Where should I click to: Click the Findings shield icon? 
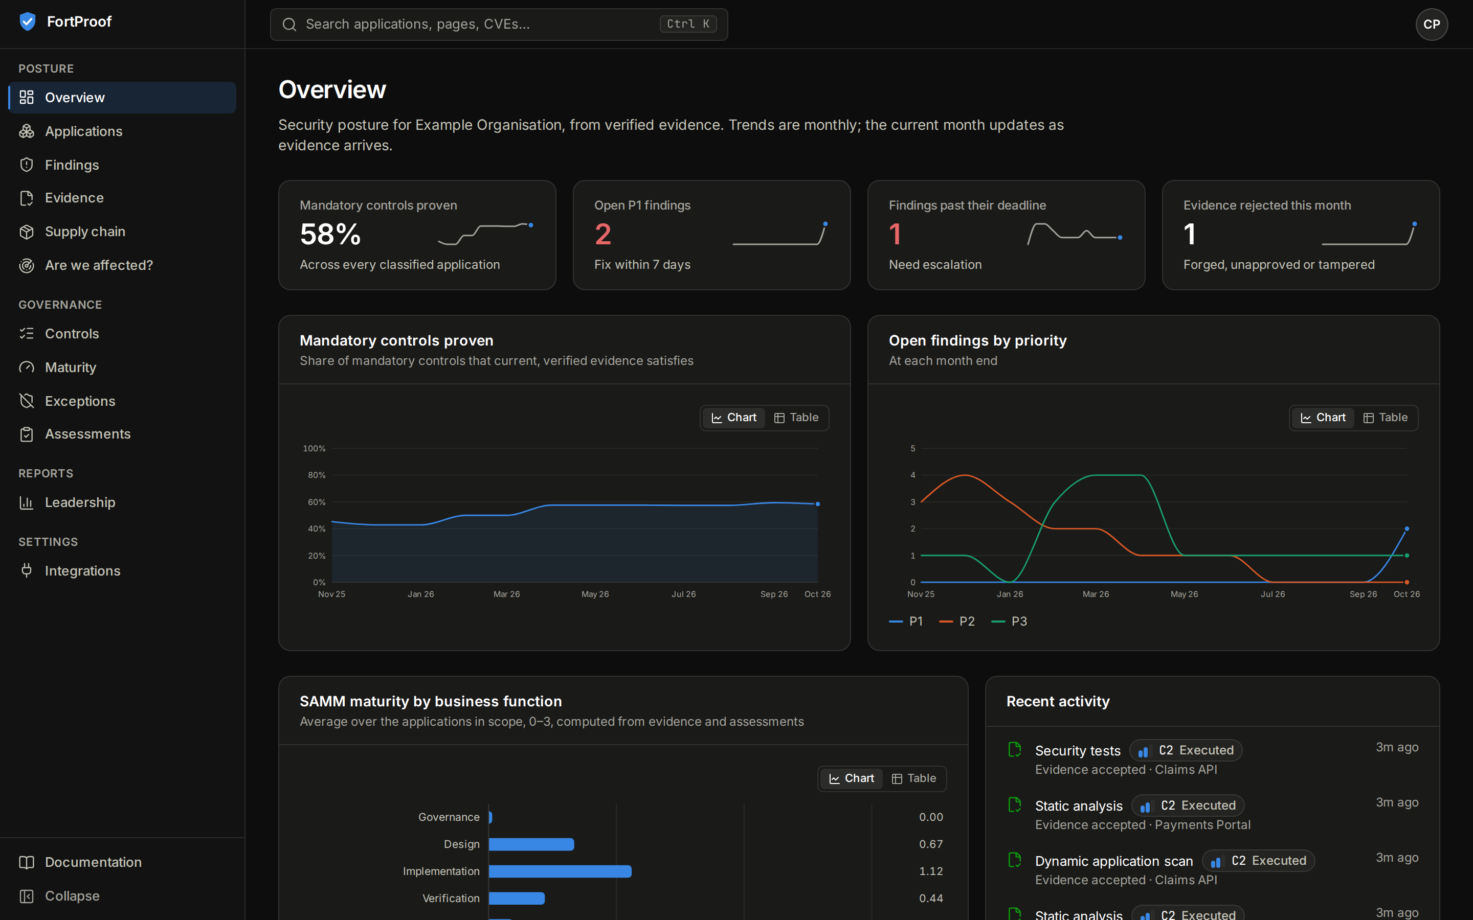(x=26, y=165)
